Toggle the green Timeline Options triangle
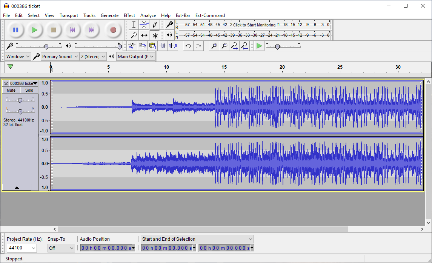Image resolution: width=432 pixels, height=263 pixels. (x=11, y=67)
